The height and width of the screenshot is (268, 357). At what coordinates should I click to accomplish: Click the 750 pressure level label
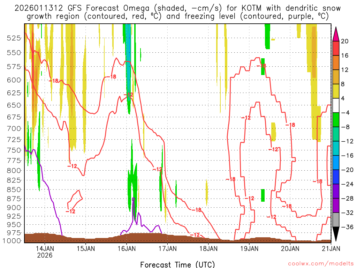(14, 150)
